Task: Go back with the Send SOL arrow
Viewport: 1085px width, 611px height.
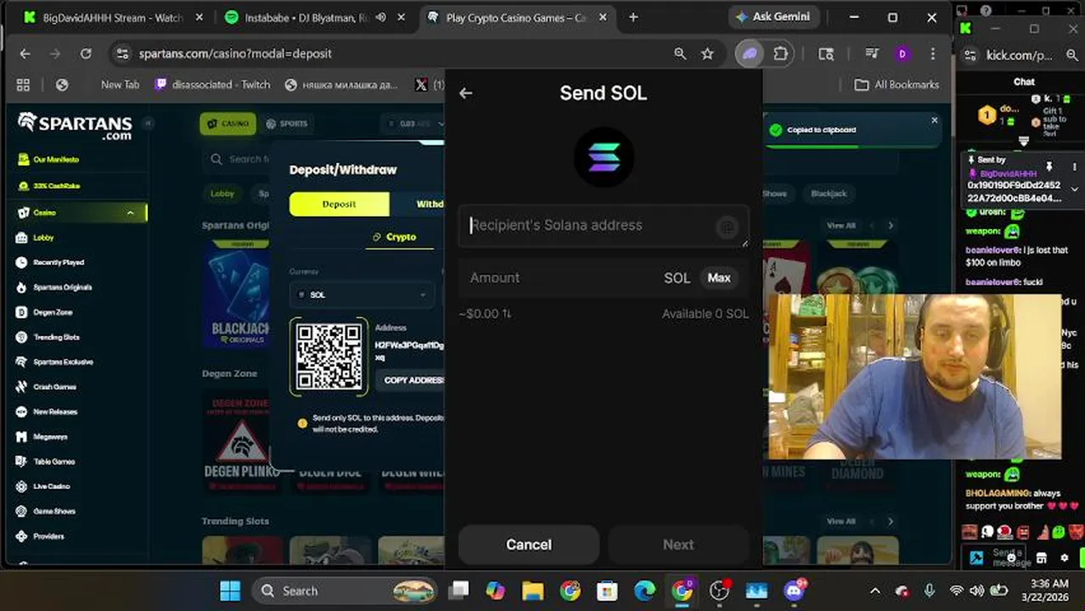Action: (x=465, y=93)
